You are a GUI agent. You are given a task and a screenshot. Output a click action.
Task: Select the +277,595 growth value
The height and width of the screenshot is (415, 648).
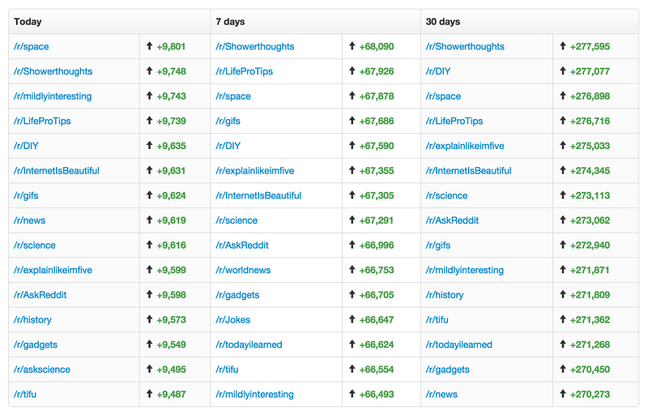point(590,46)
